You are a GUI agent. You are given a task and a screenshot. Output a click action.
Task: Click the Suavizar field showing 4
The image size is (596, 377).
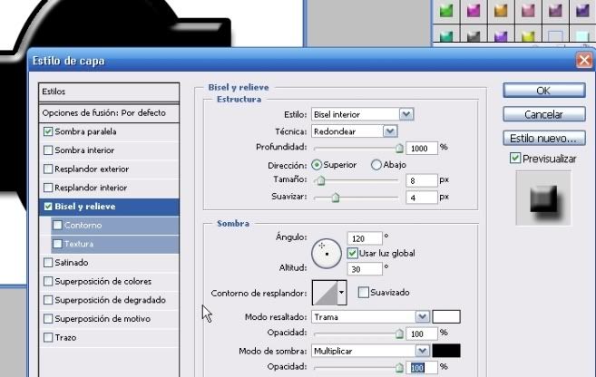[x=422, y=198]
